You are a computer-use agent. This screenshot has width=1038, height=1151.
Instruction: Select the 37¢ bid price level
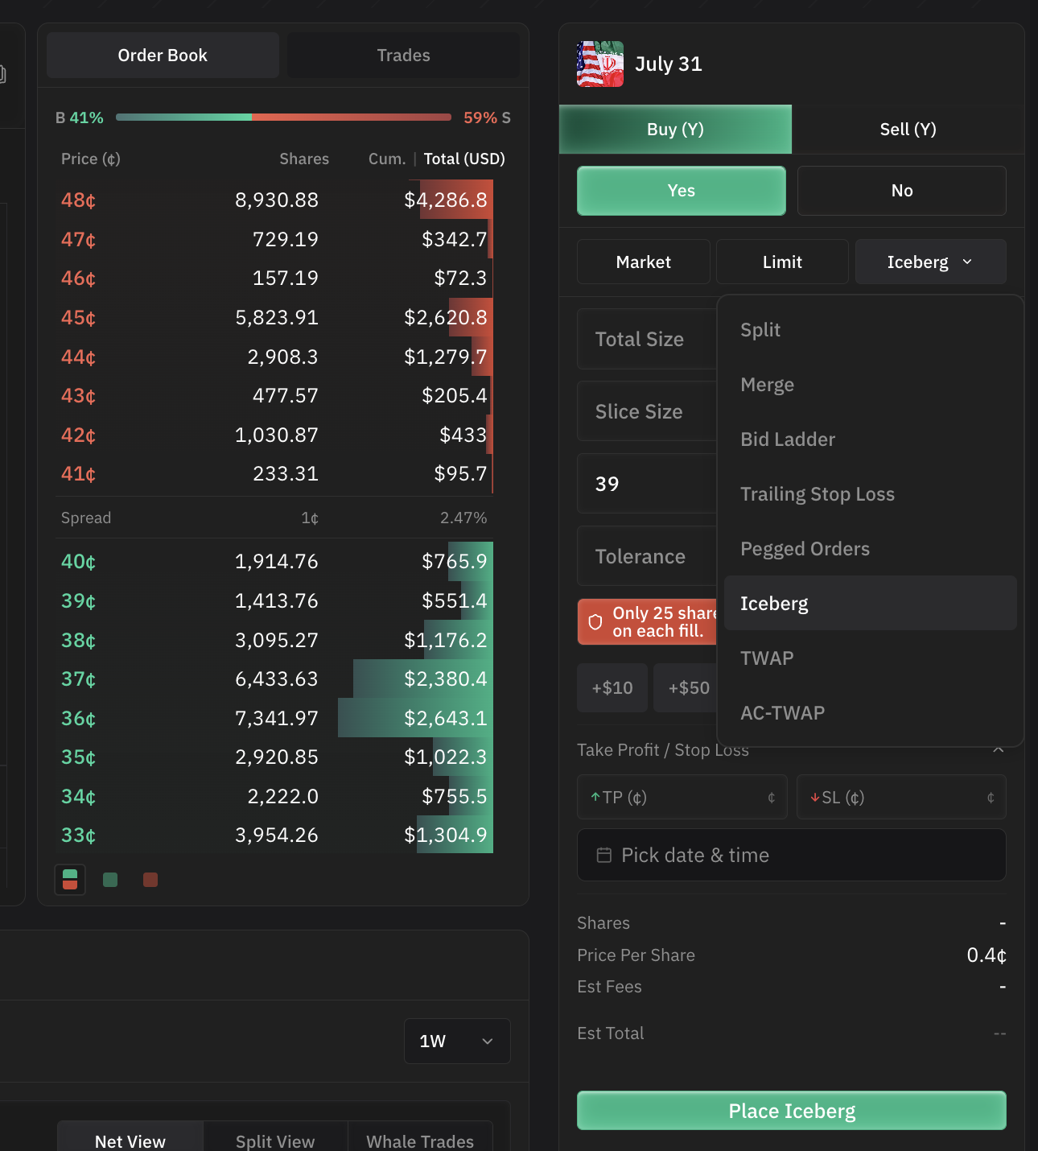coord(274,679)
